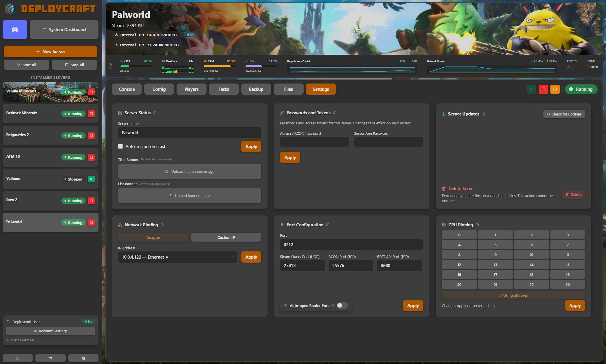
Task: Click the Steam Query Port field
Action: (302, 266)
